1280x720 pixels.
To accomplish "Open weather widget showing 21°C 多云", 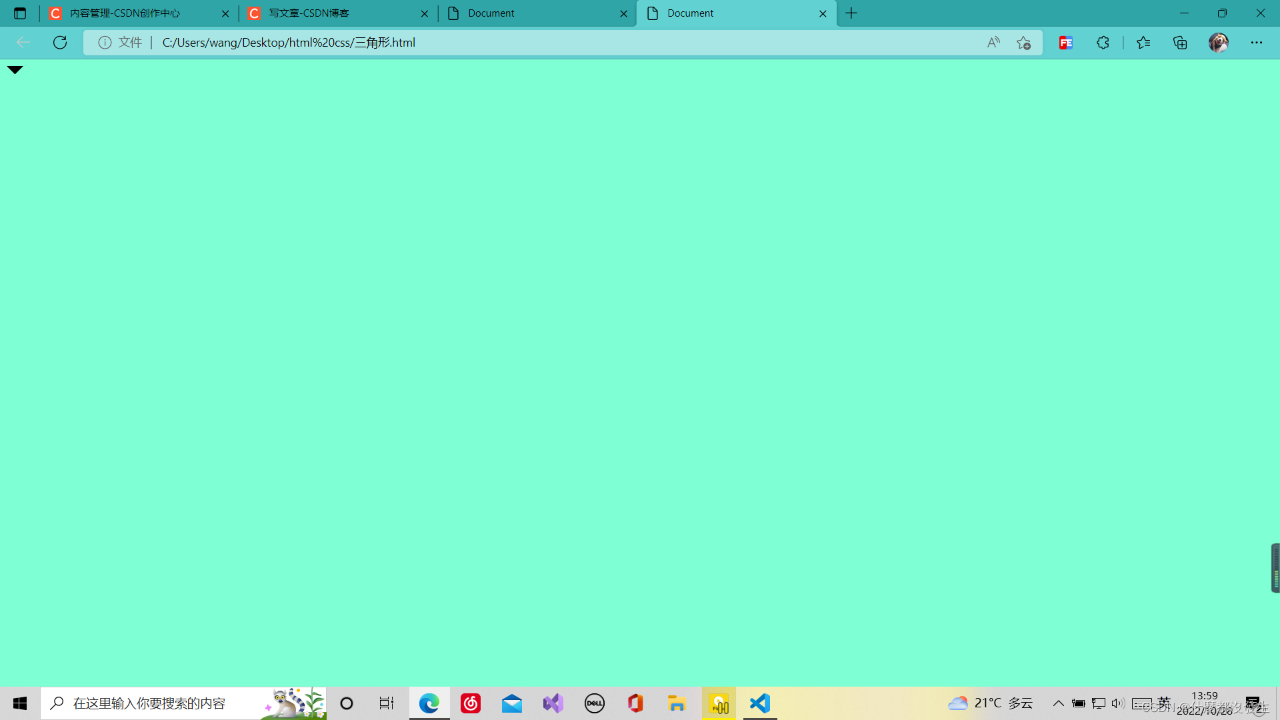I will pos(991,703).
